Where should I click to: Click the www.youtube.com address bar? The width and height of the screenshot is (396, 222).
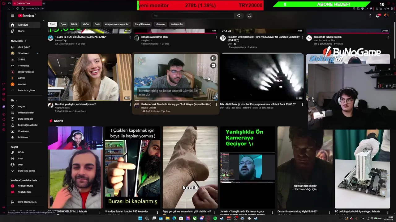coord(35,9)
